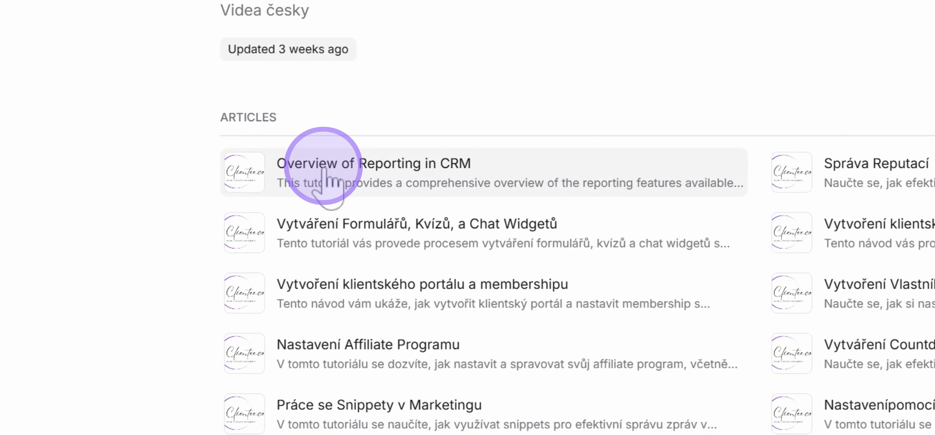Open the Nastavení Affiliate Programu article
This screenshot has height=435, width=935.
(x=484, y=354)
